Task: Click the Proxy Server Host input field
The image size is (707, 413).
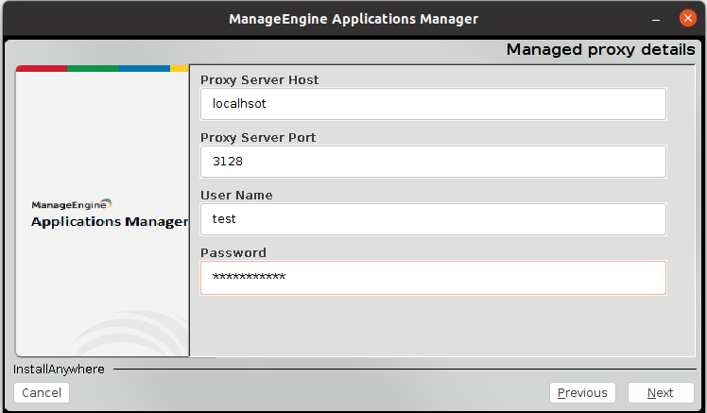Action: [x=433, y=104]
